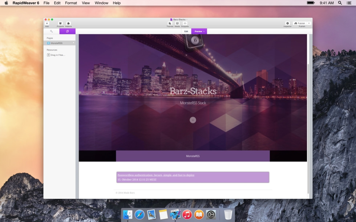Click the Publish button

[300, 23]
